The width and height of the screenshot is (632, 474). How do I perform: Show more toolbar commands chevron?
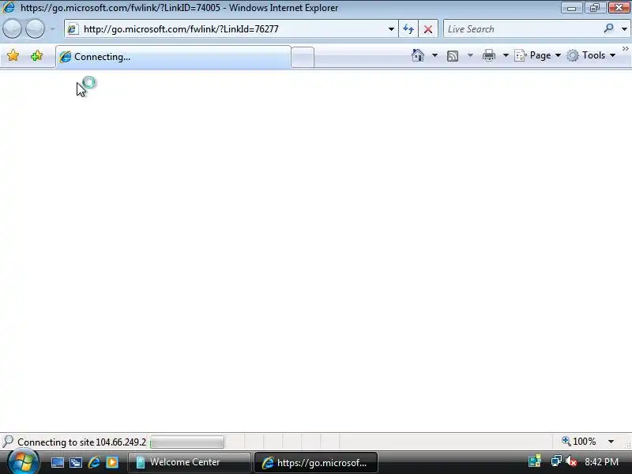point(625,49)
